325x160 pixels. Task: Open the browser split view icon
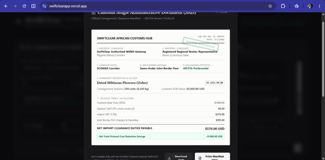click(x=33, y=6)
